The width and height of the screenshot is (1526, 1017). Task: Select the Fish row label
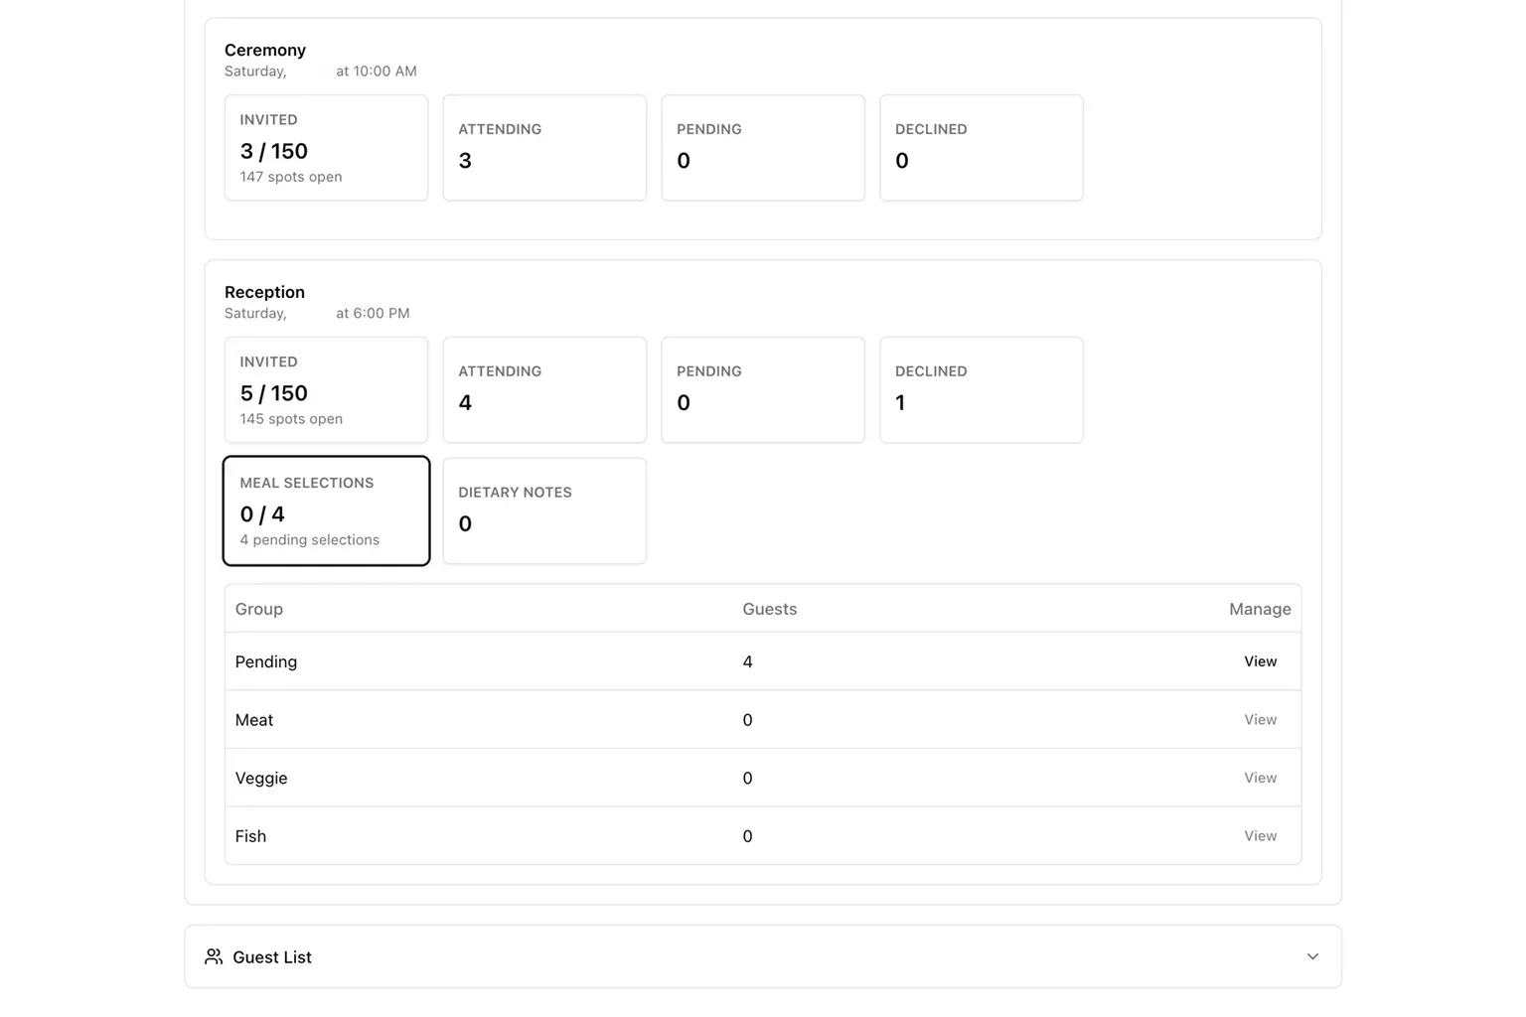250,836
